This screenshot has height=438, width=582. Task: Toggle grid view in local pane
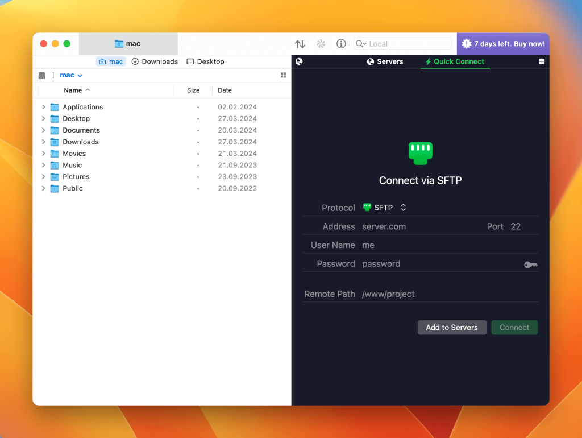[284, 75]
